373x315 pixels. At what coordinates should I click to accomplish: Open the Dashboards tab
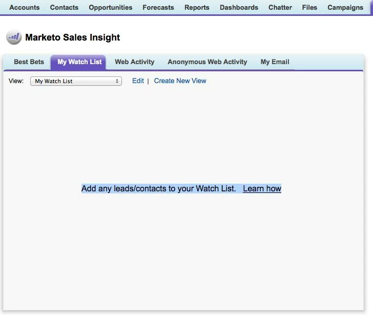pos(239,7)
